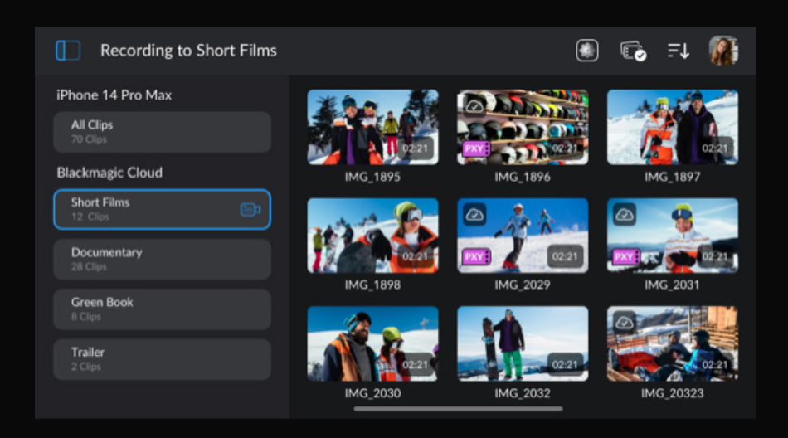Click the cloud sync icon on IMG_2029
Viewport: 788px width, 438px height.
click(x=474, y=215)
